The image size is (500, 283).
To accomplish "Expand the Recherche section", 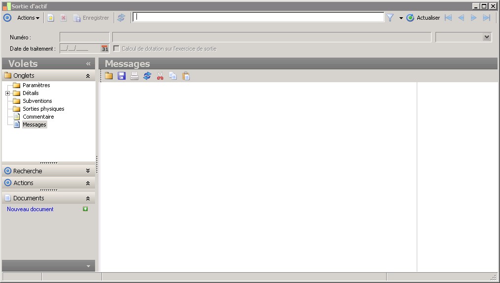I will pyautogui.click(x=88, y=171).
